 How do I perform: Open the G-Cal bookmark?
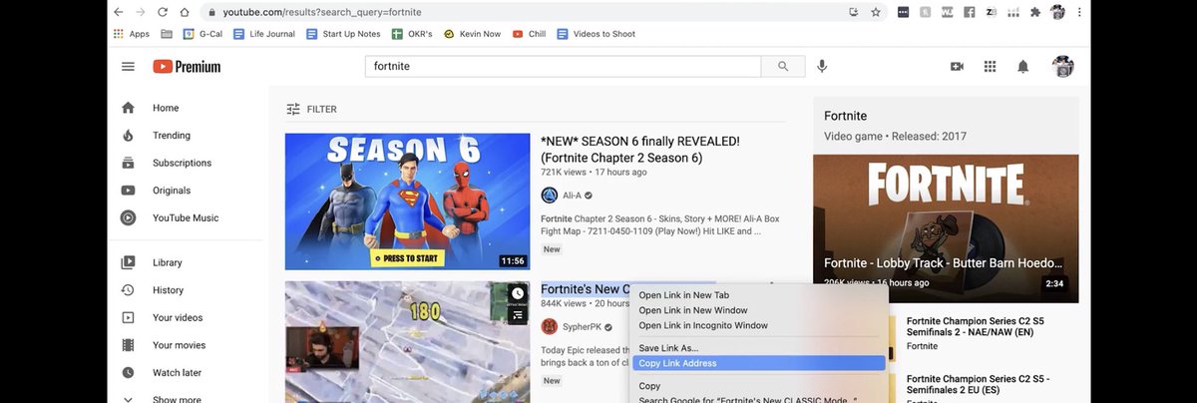(x=203, y=33)
